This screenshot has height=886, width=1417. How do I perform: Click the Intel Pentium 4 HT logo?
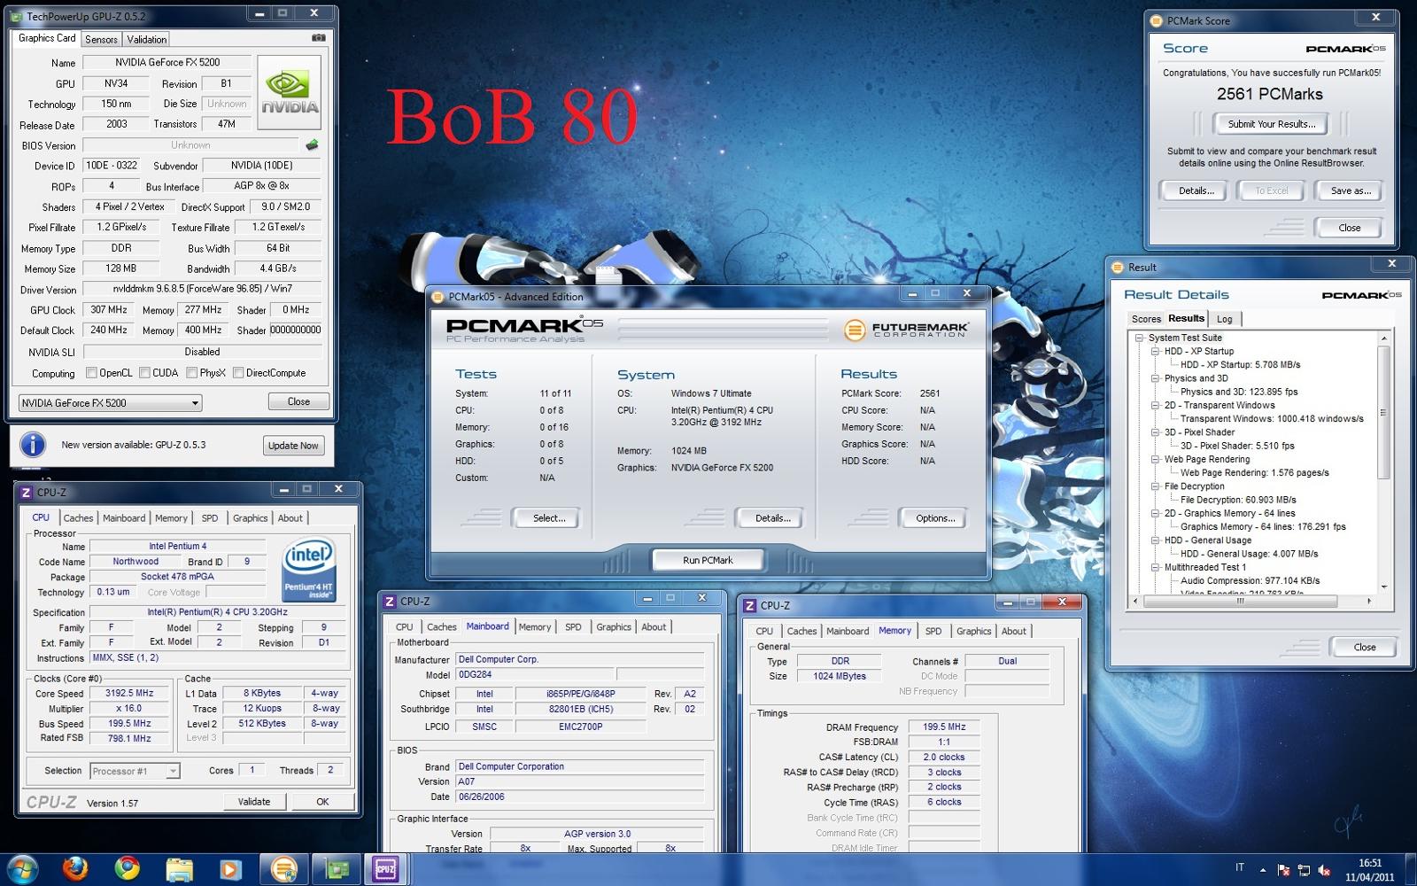[x=308, y=570]
